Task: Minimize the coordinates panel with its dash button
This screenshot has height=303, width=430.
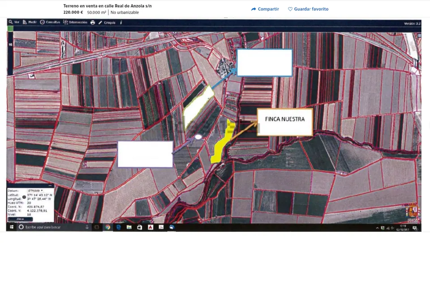Action: (x=50, y=185)
